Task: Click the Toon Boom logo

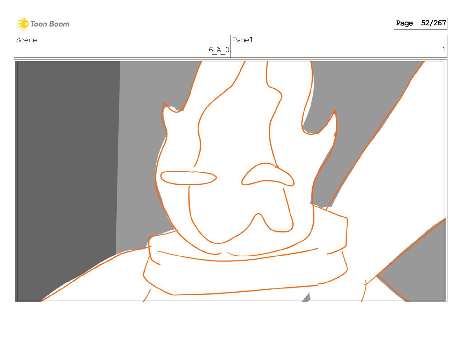Action: click(42, 24)
